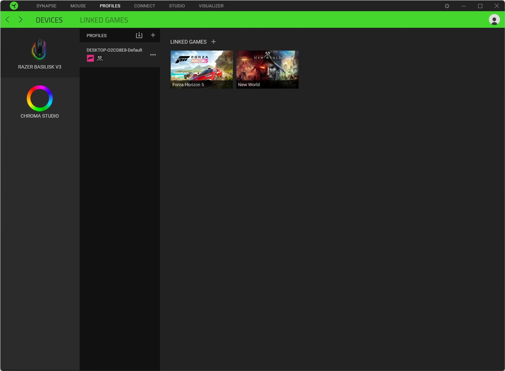Image resolution: width=505 pixels, height=371 pixels.
Task: Select the Forza Horizon 5 game thumbnail
Action: pos(202,69)
